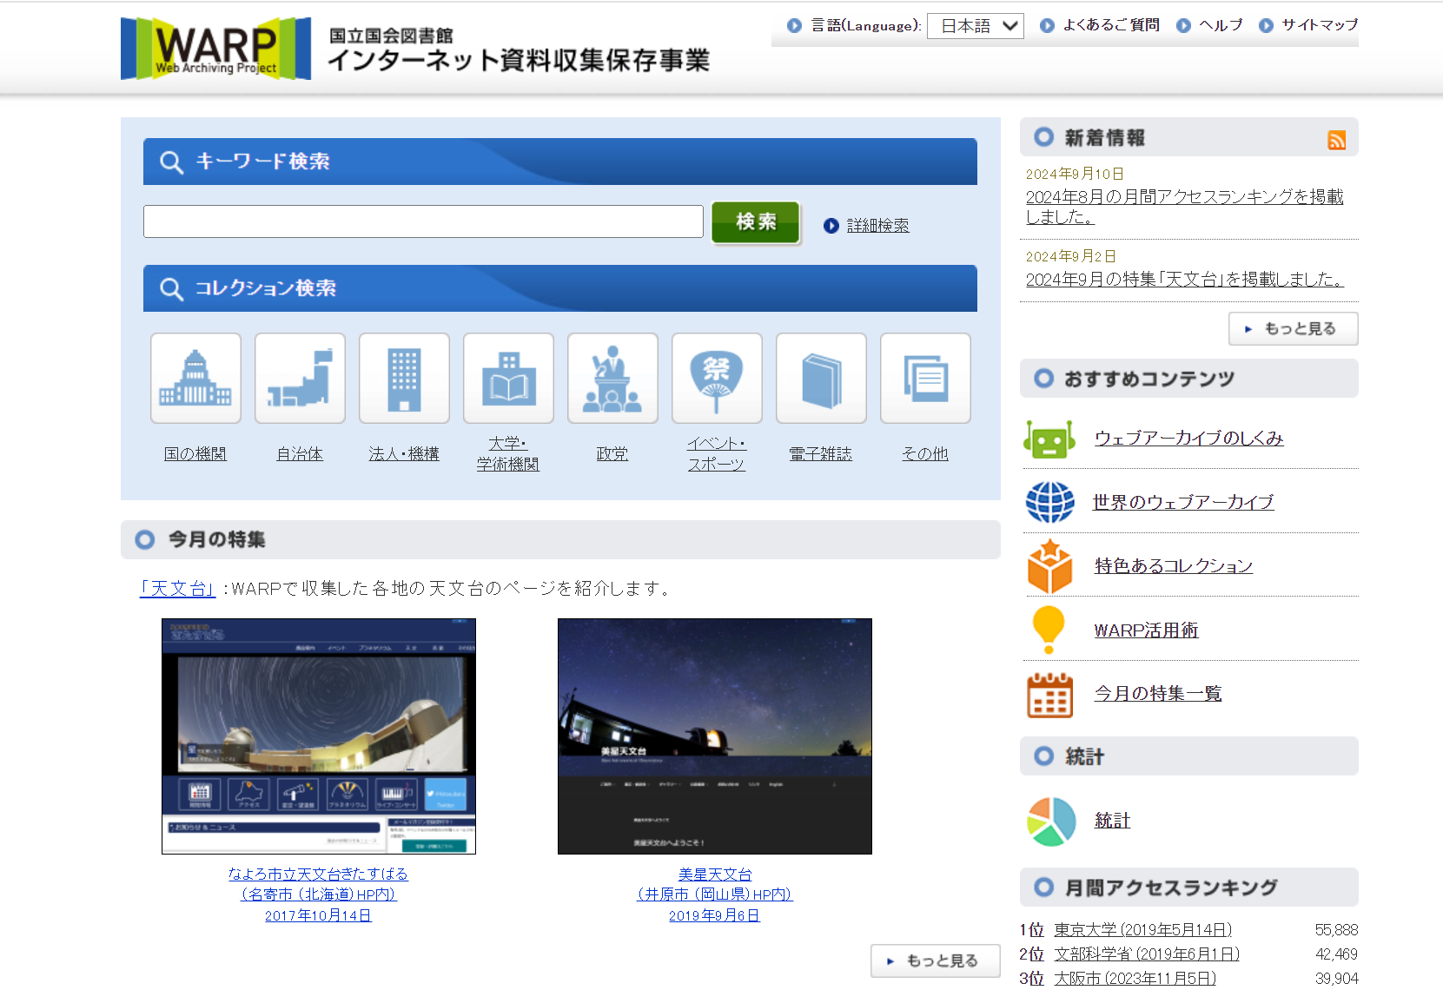Click the access count 55,888
Screen dimensions: 1443x990
click(x=1336, y=930)
